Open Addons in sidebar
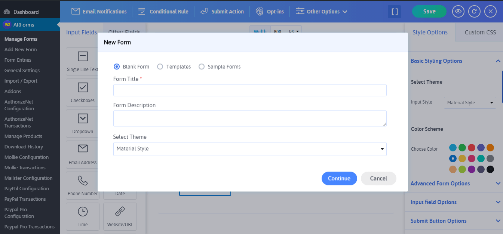Screen dimensions: 503x234 click(13, 91)
